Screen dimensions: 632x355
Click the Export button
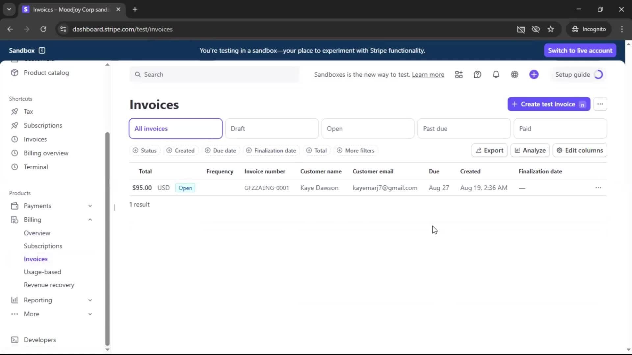point(489,151)
